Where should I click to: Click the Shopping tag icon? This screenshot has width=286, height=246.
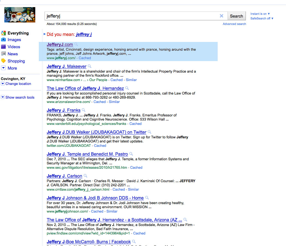[x=3, y=61]
